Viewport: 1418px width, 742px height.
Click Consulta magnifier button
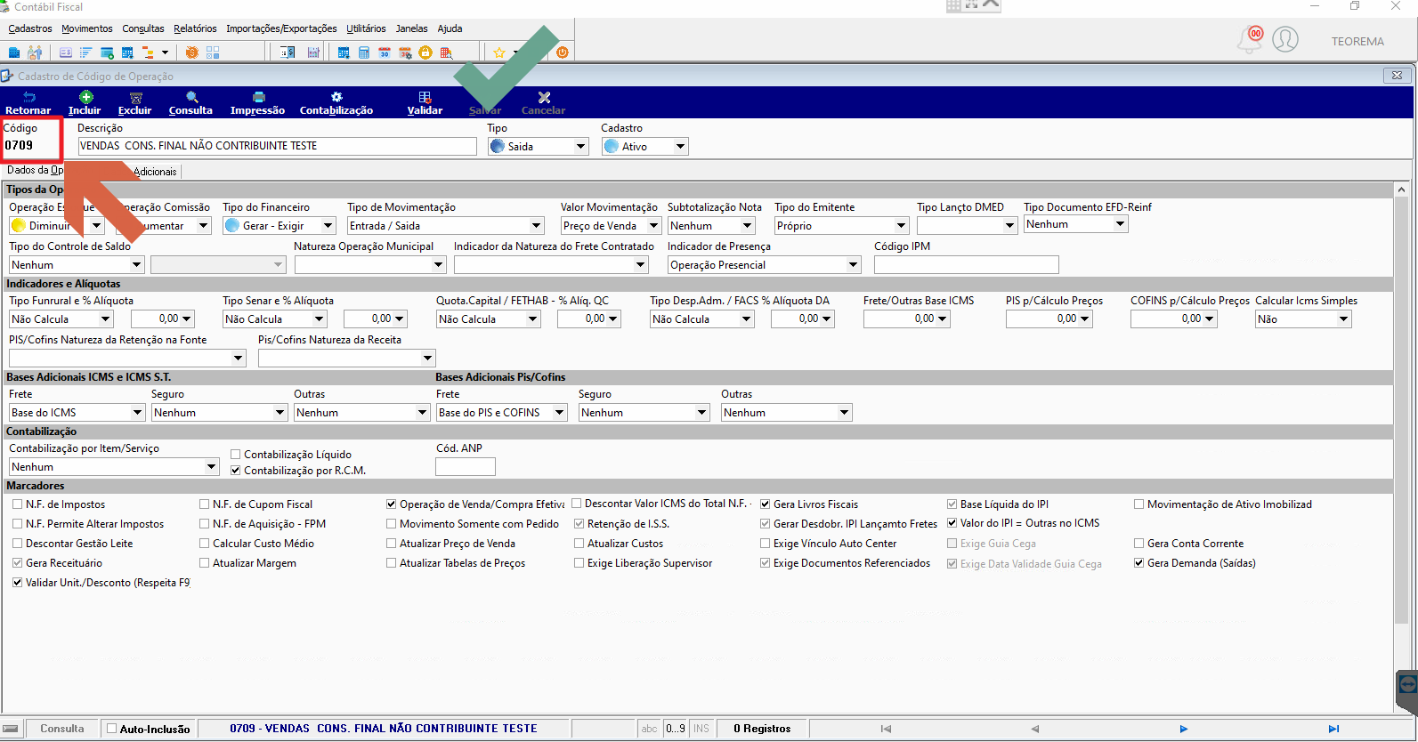(x=190, y=103)
